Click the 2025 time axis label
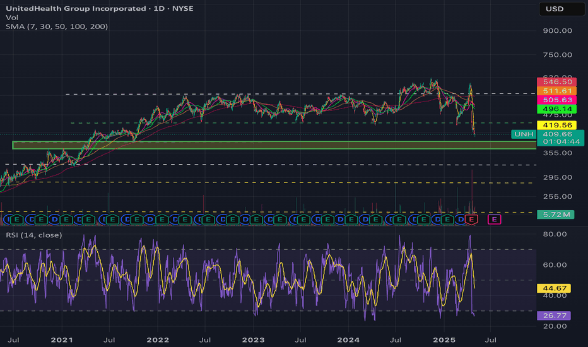The image size is (588, 347). coord(444,340)
